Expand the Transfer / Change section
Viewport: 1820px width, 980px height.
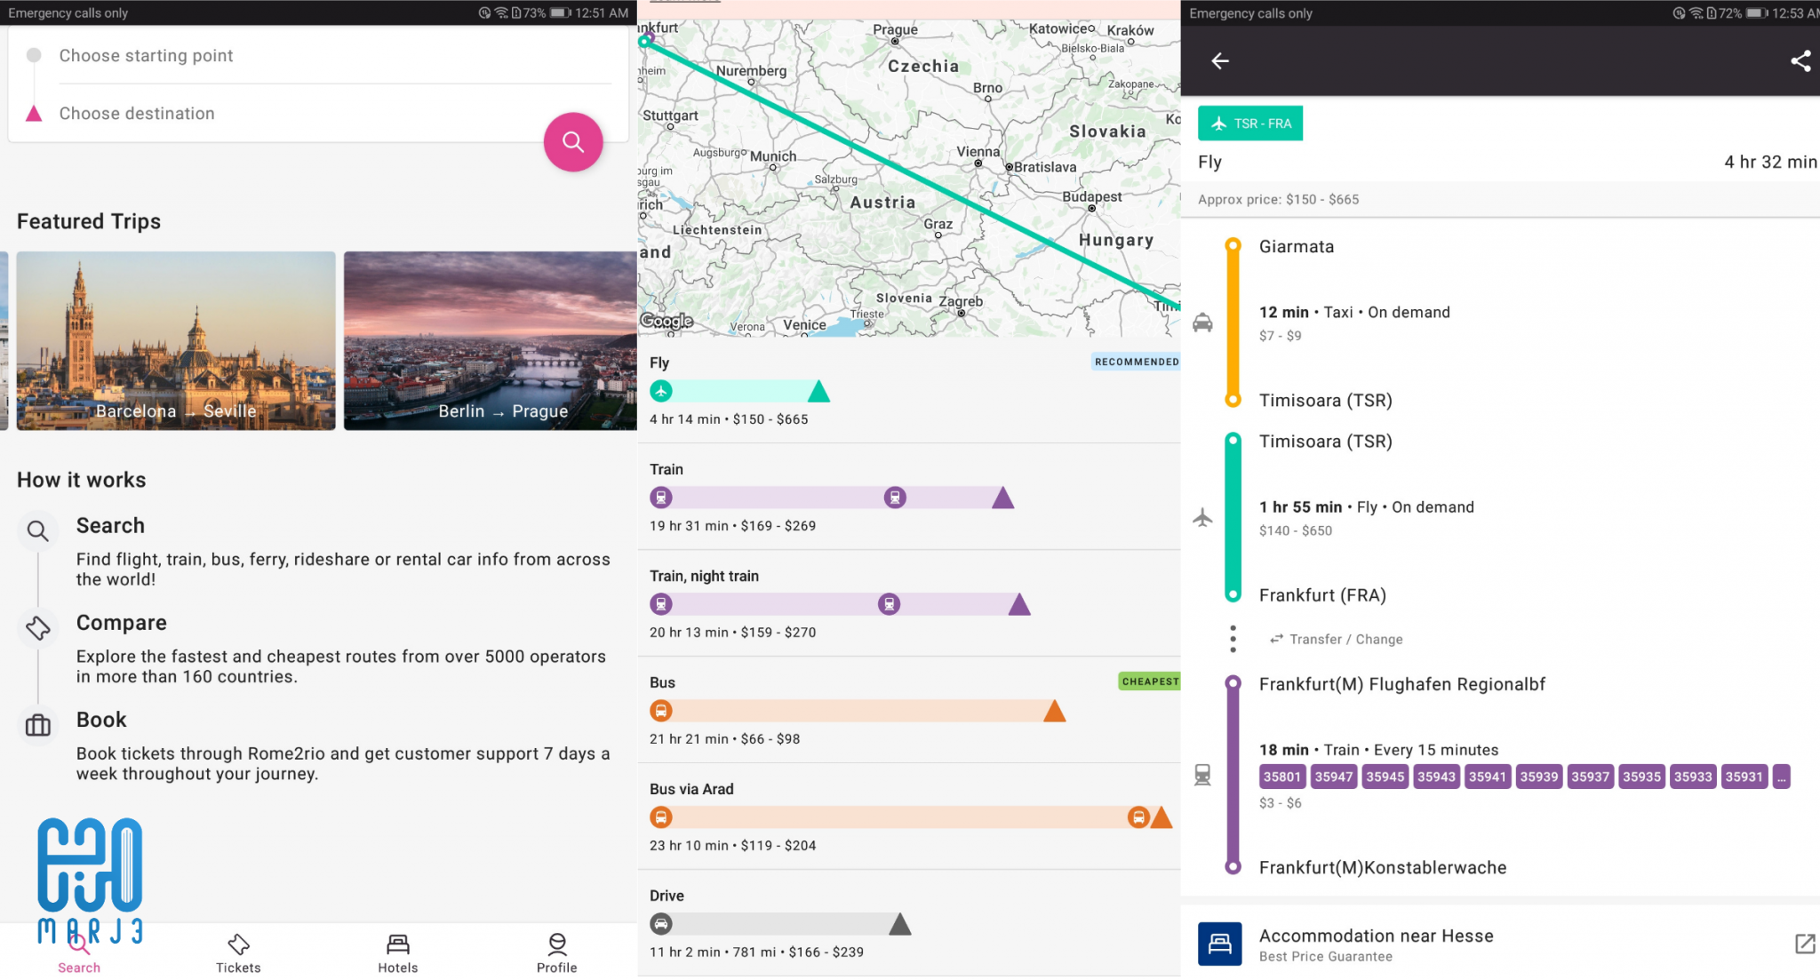1345,640
